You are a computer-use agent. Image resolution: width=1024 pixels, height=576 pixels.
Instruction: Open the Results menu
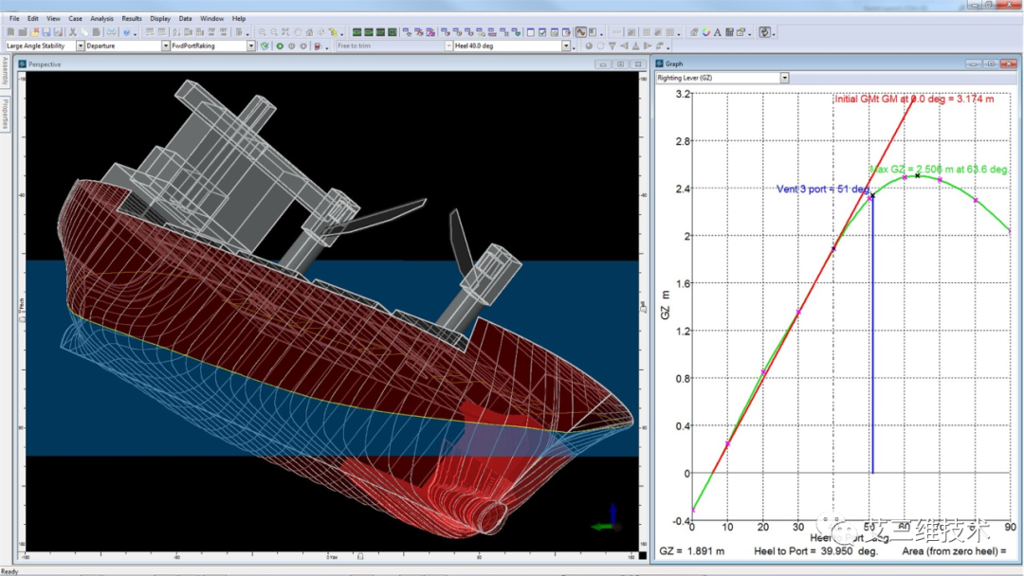click(x=131, y=18)
